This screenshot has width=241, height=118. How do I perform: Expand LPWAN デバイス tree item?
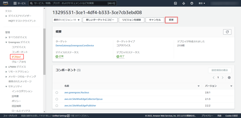pos(6,67)
